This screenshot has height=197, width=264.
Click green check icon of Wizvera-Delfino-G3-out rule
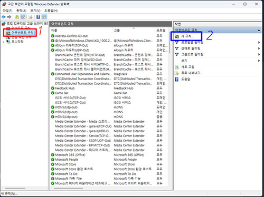[x=52, y=36]
